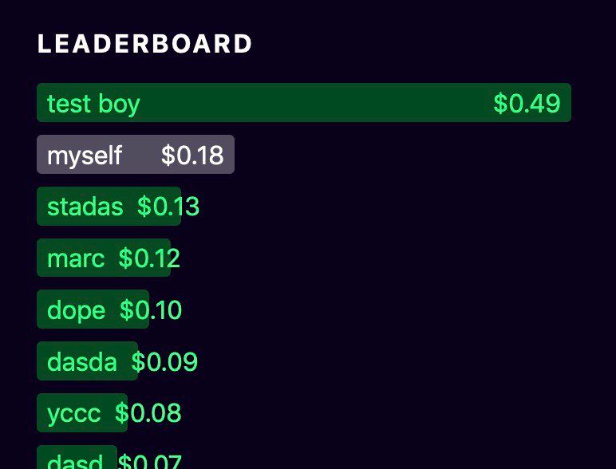Select the myself leaderboard entry

click(x=136, y=155)
